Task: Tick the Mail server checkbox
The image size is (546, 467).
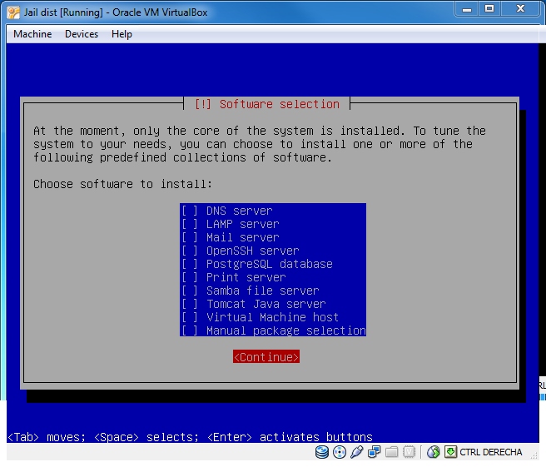Action: (x=190, y=237)
